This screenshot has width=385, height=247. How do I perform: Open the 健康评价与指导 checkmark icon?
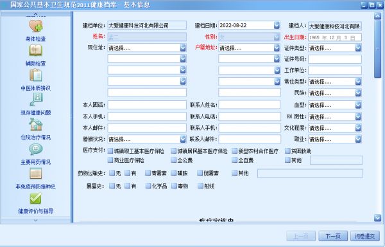pyautogui.click(x=35, y=198)
